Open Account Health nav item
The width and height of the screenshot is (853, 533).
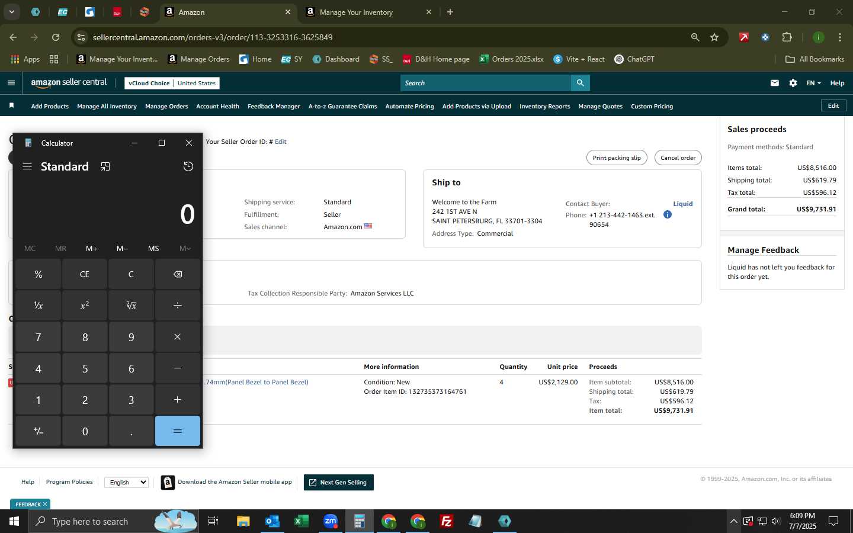[x=217, y=107]
